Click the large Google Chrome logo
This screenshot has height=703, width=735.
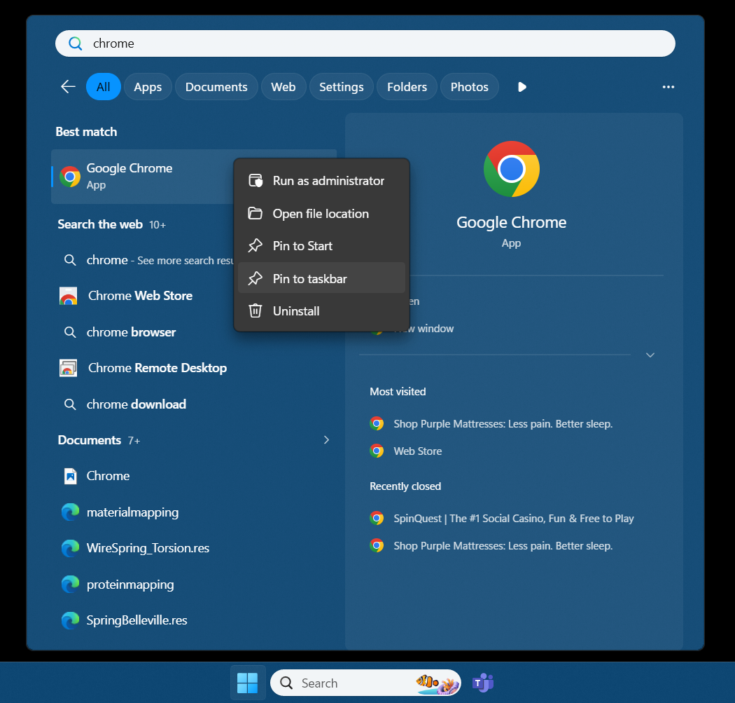pyautogui.click(x=512, y=169)
